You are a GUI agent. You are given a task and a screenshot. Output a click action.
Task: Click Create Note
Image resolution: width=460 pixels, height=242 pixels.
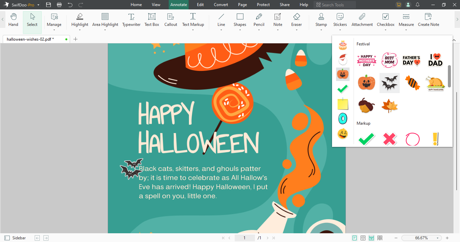[428, 20]
